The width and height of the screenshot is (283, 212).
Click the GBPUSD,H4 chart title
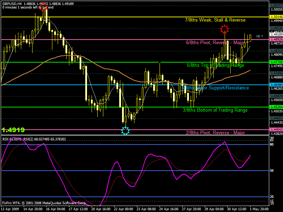(x=12, y=4)
